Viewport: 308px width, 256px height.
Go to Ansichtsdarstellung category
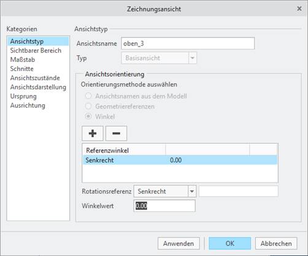pos(38,87)
